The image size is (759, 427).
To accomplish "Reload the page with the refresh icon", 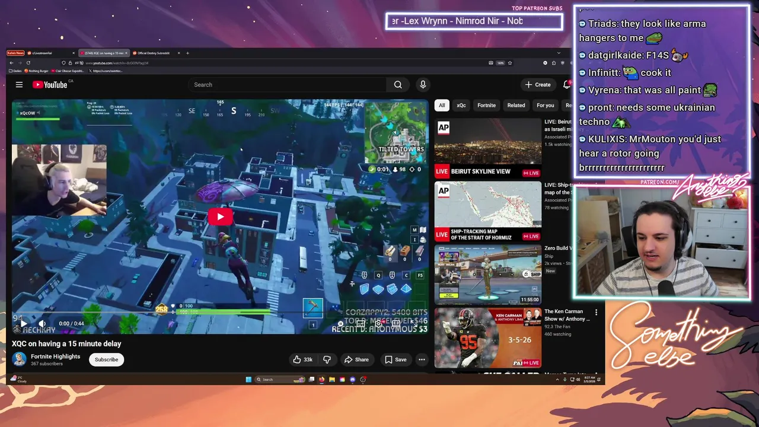I will point(28,63).
